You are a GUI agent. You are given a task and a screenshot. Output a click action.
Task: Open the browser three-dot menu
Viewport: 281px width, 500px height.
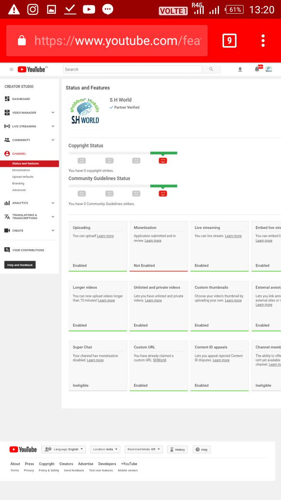coord(263,40)
